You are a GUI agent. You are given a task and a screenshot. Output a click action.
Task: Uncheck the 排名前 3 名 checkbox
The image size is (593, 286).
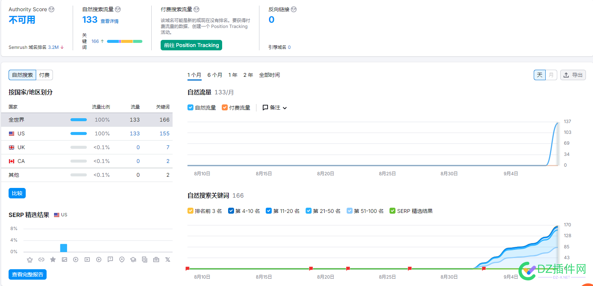(190, 211)
